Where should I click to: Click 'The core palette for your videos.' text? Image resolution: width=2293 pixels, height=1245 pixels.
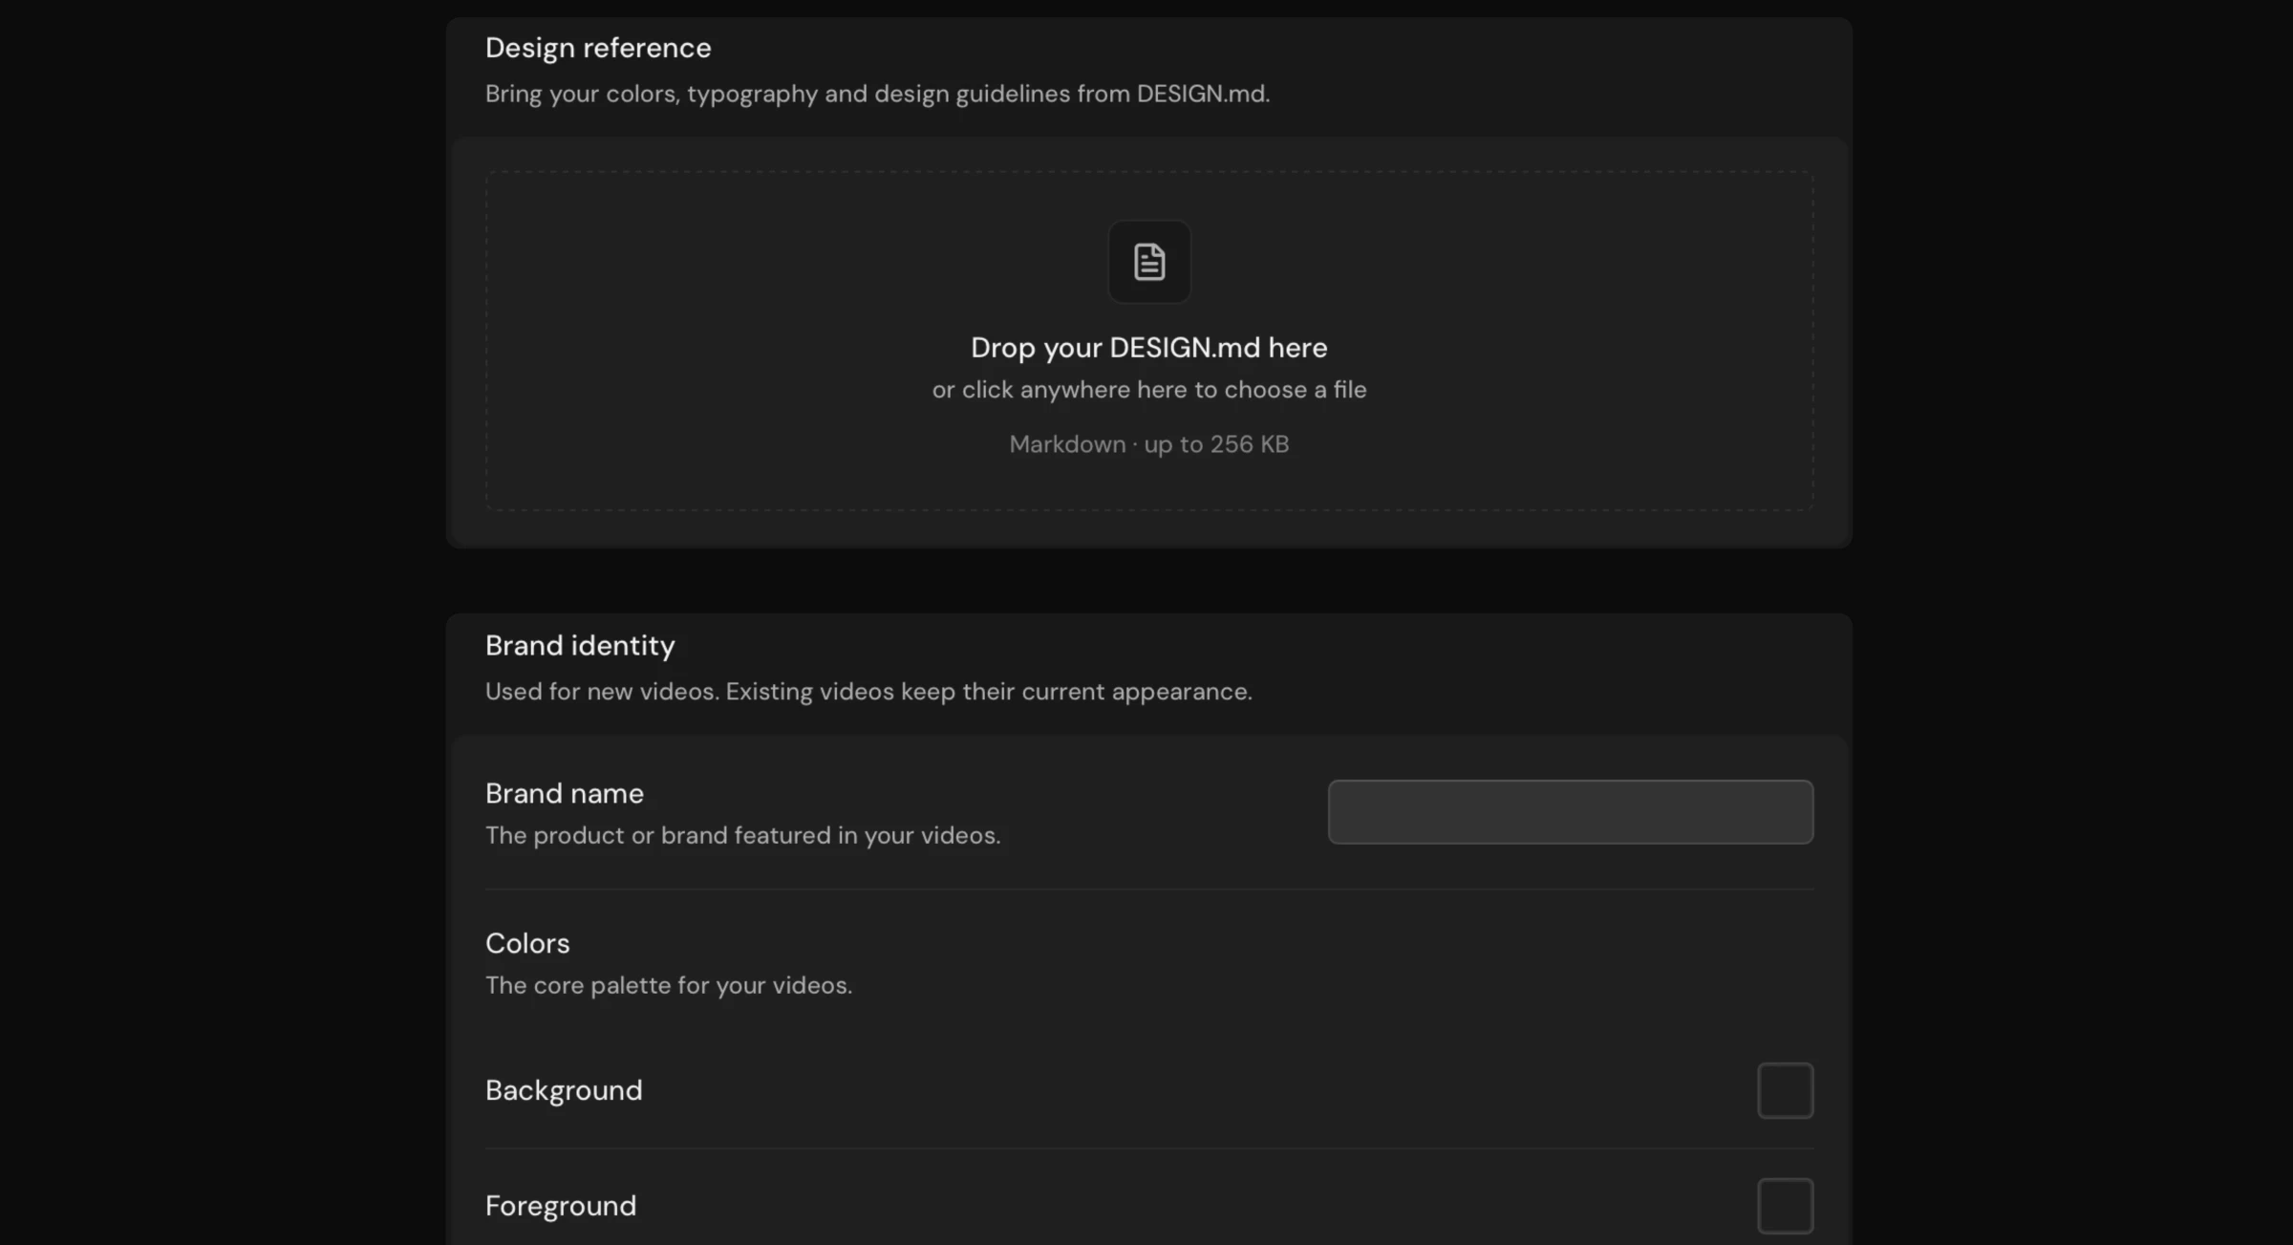pos(669,985)
